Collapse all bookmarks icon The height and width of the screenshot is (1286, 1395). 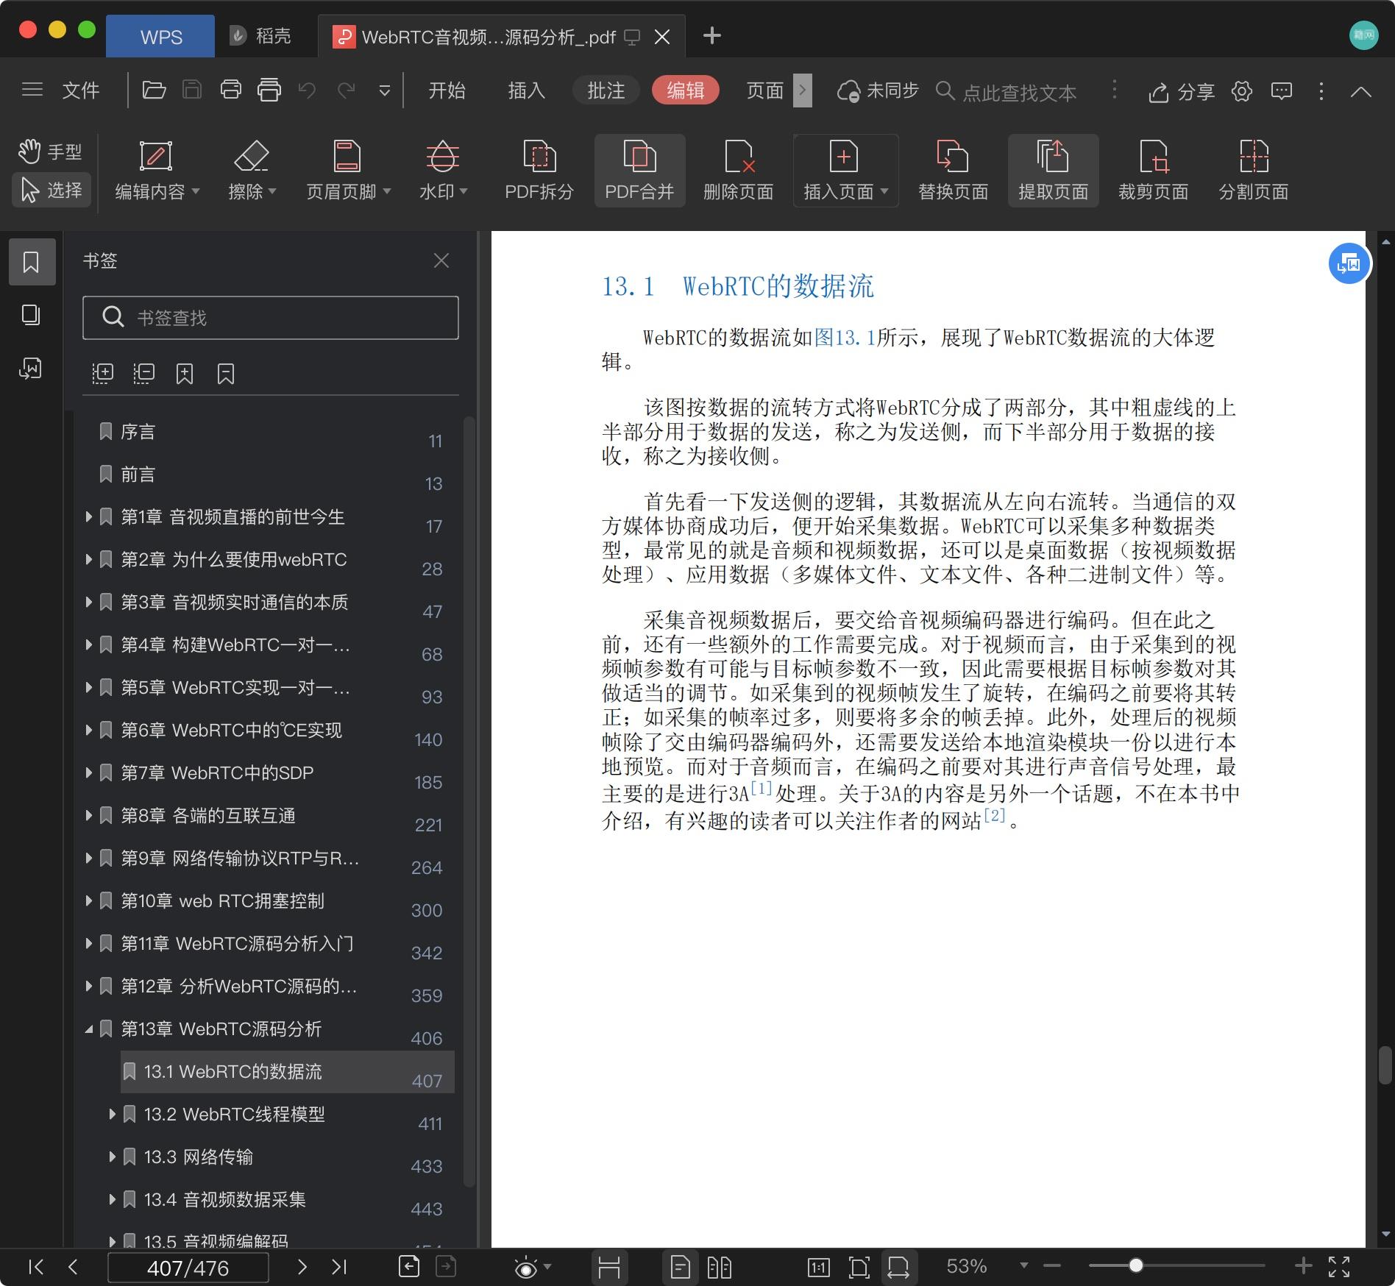[143, 374]
